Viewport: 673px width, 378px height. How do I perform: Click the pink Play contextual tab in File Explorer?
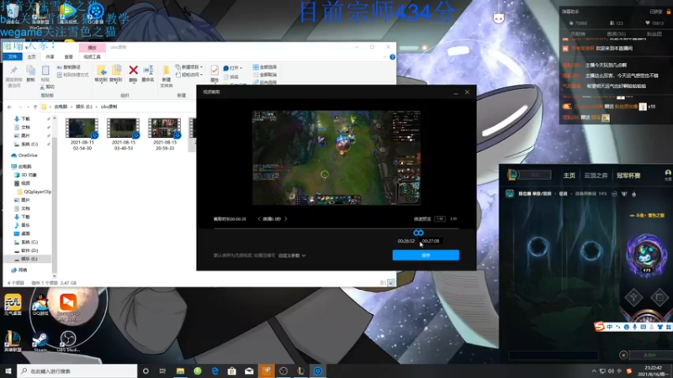(x=93, y=47)
